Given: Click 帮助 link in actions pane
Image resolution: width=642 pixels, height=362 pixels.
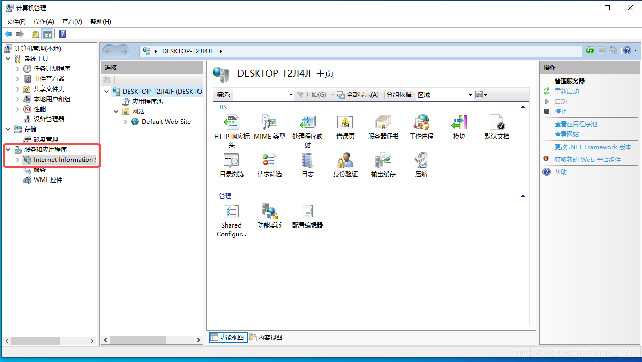Looking at the screenshot, I should click(x=561, y=172).
